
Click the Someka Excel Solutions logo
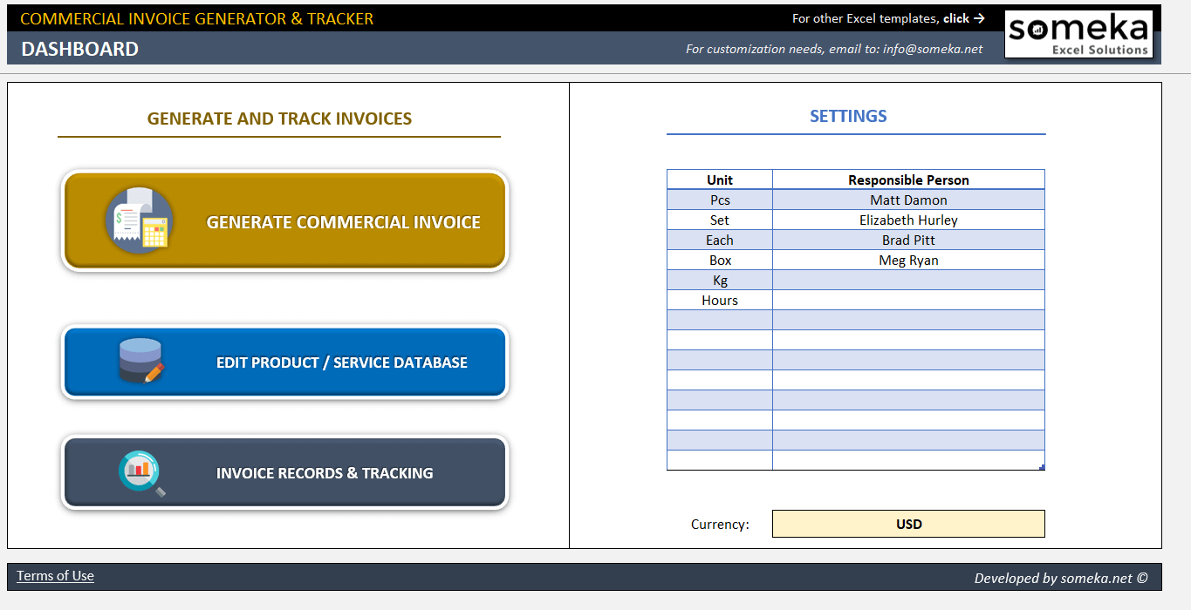[x=1078, y=33]
